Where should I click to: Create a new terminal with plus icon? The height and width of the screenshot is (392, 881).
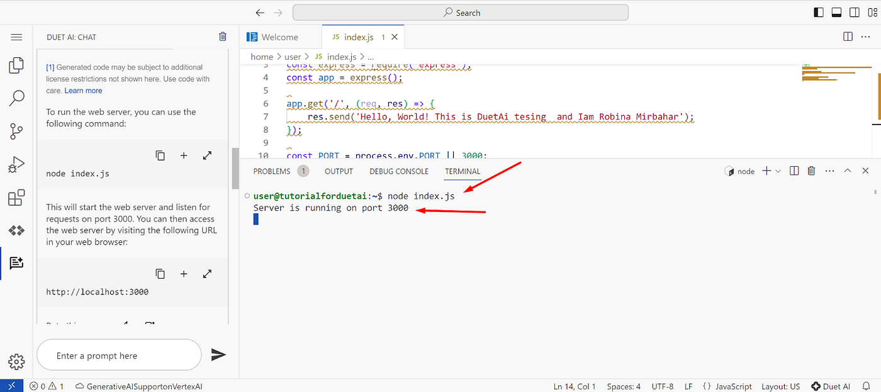point(767,171)
